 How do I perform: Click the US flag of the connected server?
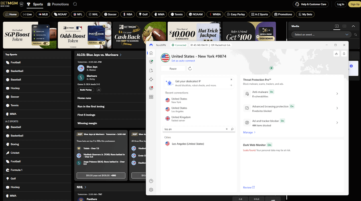pos(165,58)
